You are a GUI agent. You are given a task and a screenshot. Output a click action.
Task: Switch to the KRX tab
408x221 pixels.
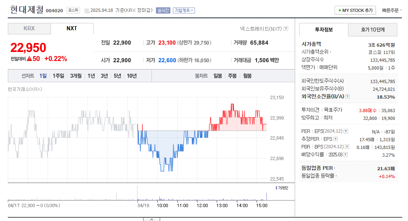tap(29, 29)
